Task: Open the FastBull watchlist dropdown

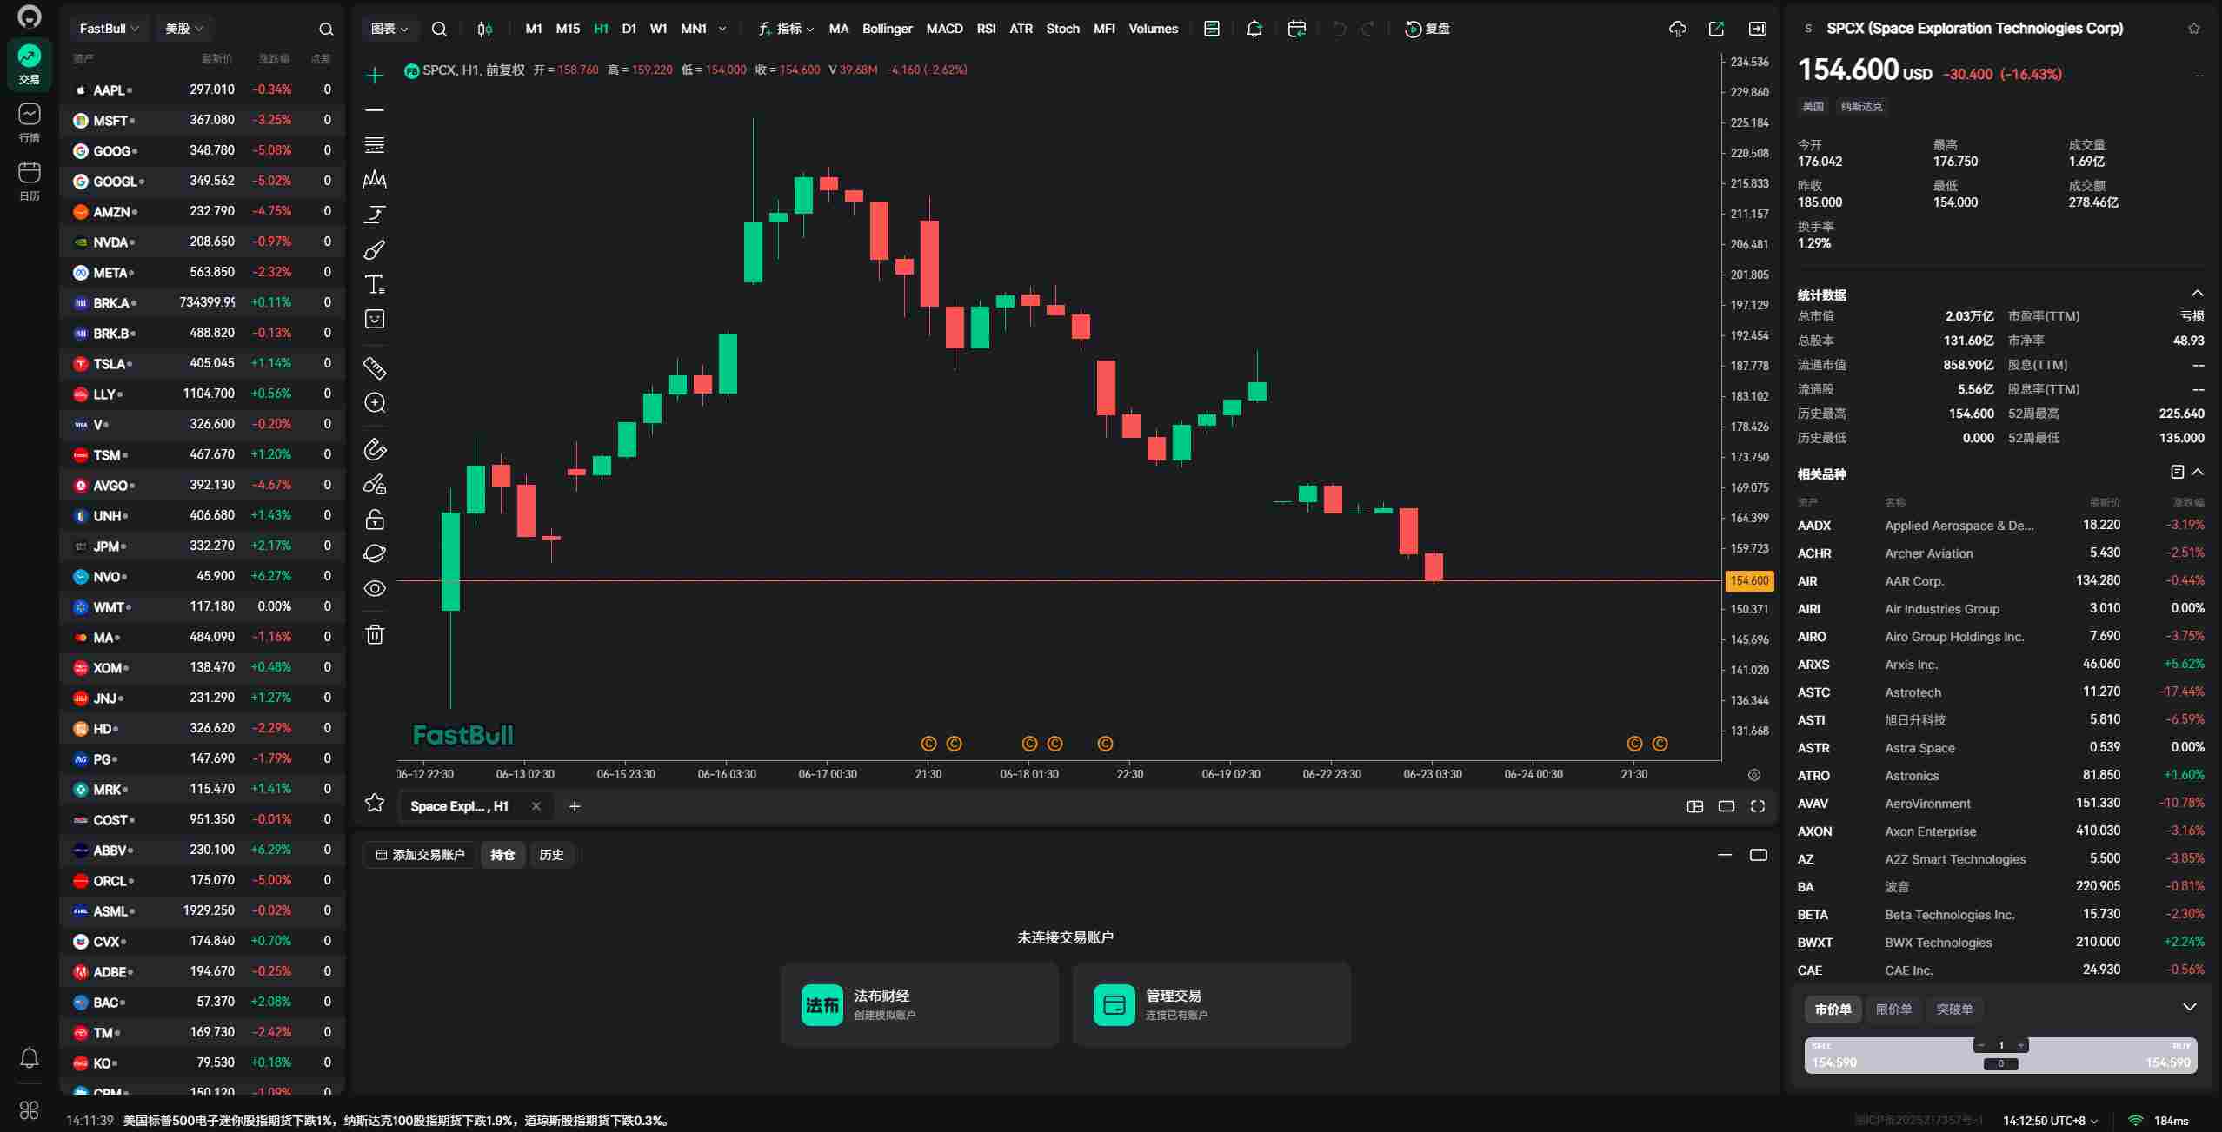Action: (109, 29)
